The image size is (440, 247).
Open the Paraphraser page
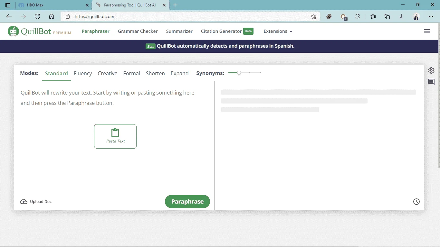pyautogui.click(x=96, y=31)
